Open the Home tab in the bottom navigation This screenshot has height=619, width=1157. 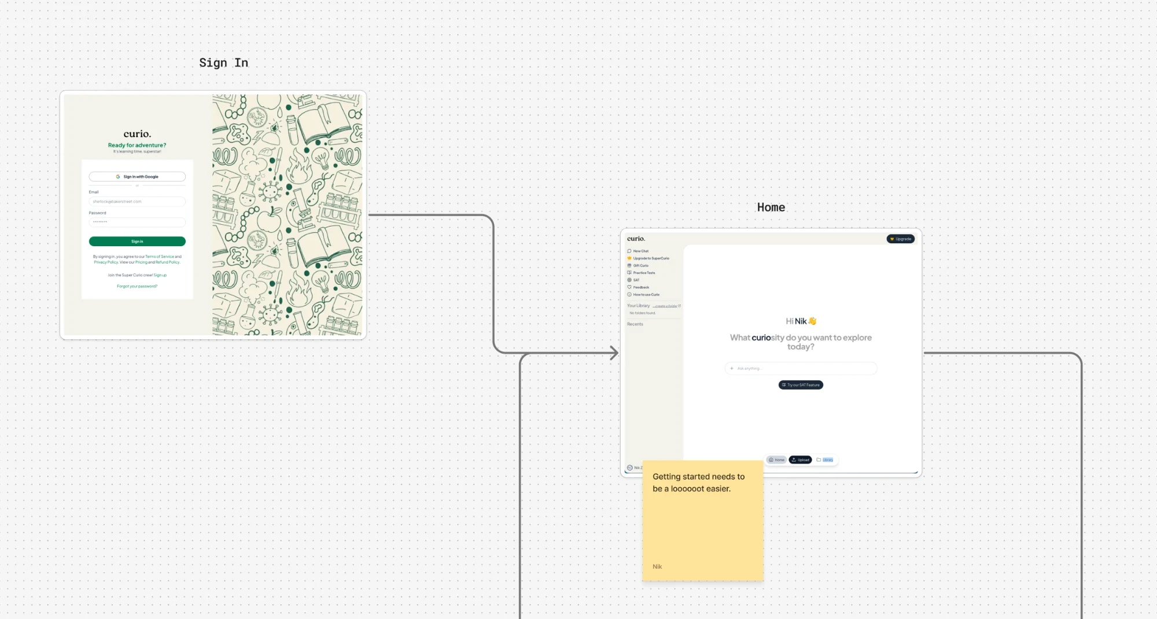click(776, 460)
